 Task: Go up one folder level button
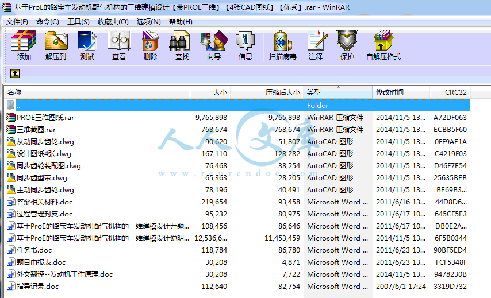tap(15, 73)
